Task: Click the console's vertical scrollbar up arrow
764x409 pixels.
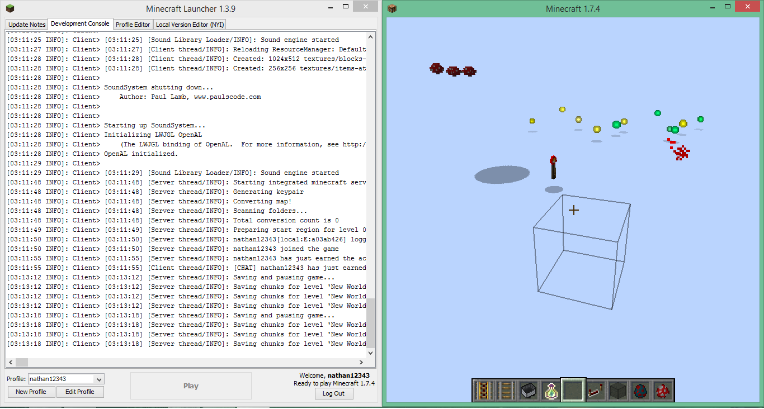Action: click(x=371, y=35)
